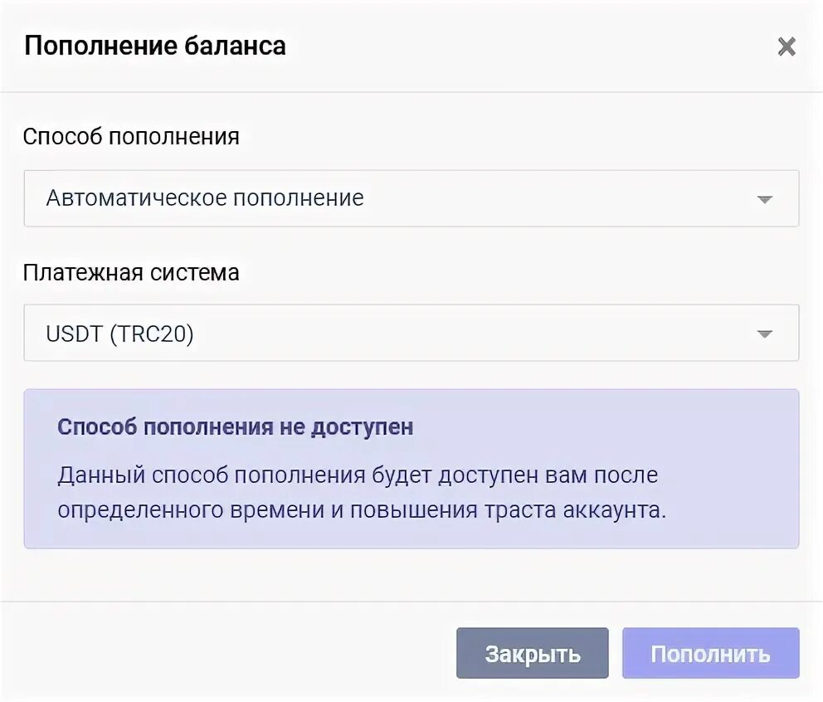Click the Платежная система field label
823x702 pixels.
[x=131, y=272]
